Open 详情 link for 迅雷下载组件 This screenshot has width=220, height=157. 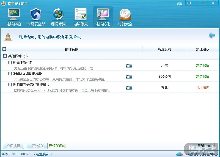pyautogui.click(x=129, y=66)
